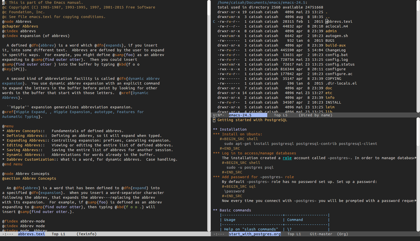Click the '@chapter Abbrevs' line

click(x=20, y=26)
